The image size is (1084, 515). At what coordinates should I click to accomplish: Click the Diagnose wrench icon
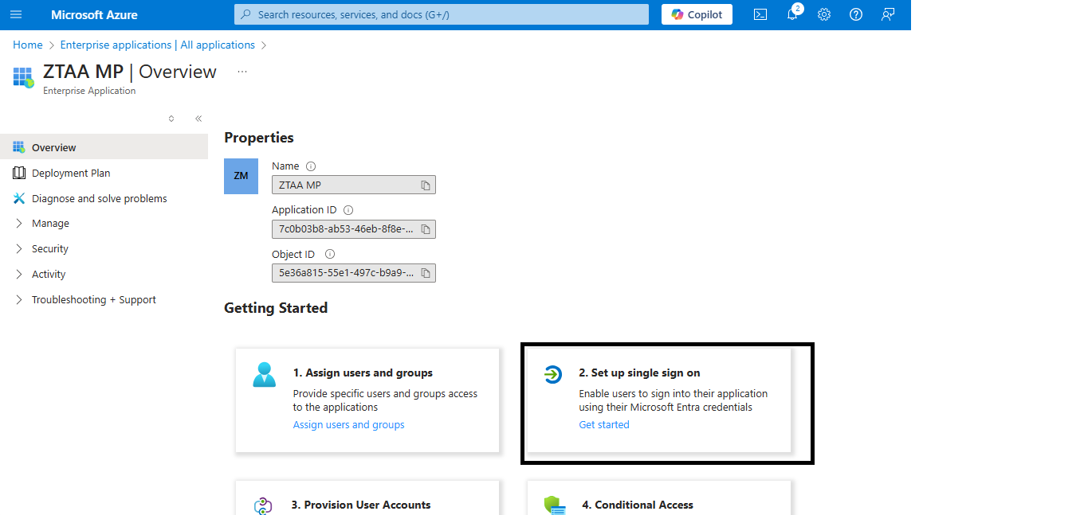tap(19, 198)
